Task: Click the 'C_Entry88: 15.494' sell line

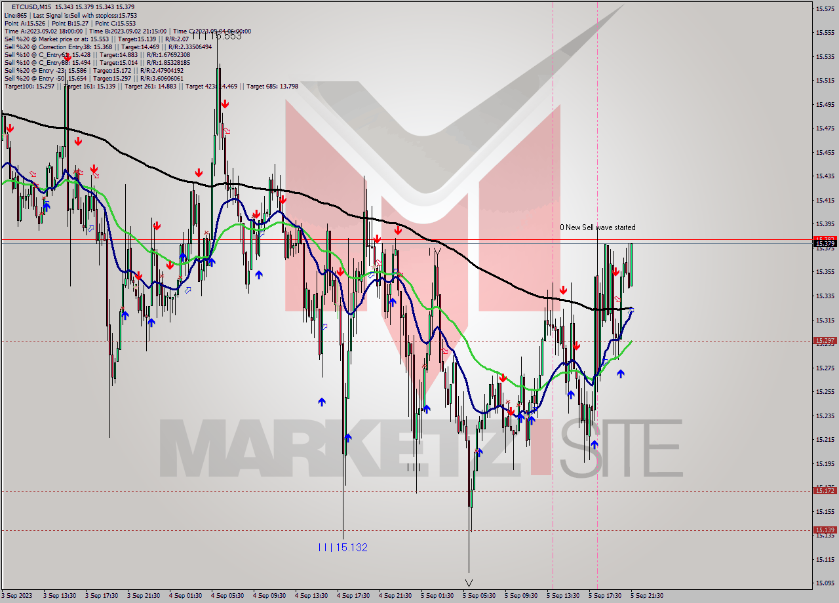Action: (x=97, y=62)
